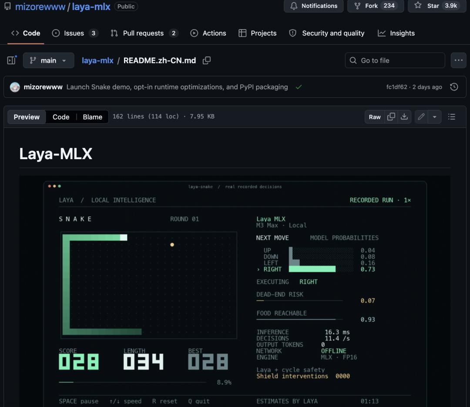
Task: Open the laya-mlx repository link in header
Action: coord(91,7)
